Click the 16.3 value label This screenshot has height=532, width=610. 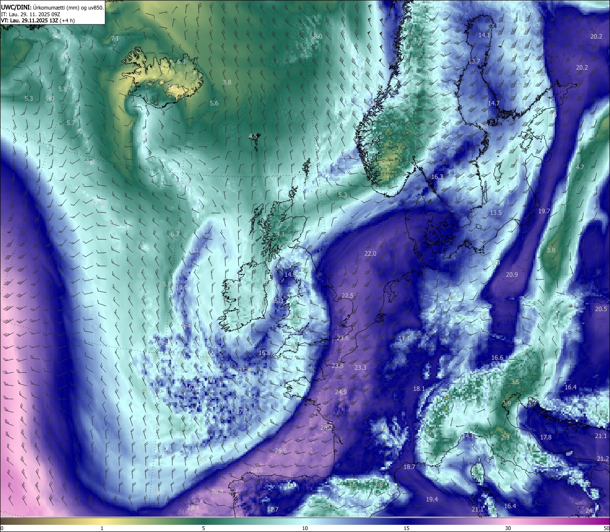(437, 177)
